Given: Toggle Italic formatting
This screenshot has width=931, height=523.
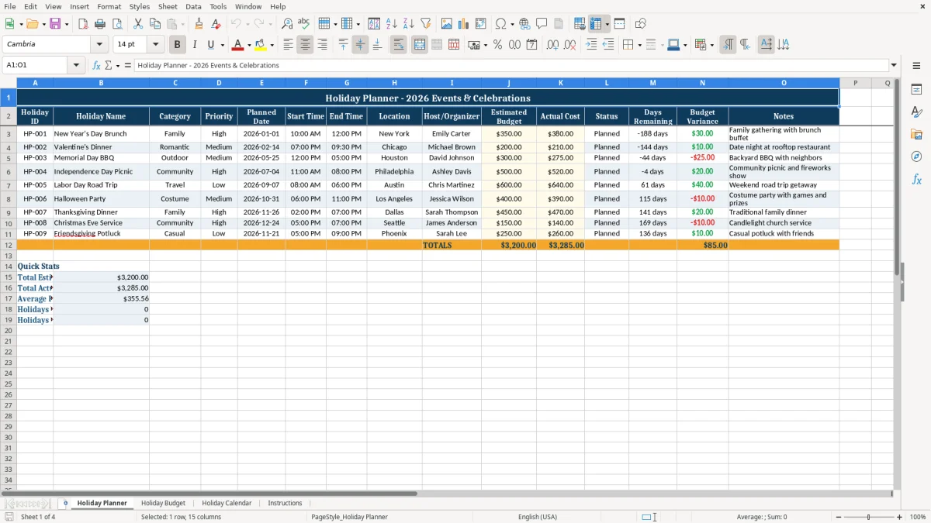Looking at the screenshot, I should click(194, 45).
